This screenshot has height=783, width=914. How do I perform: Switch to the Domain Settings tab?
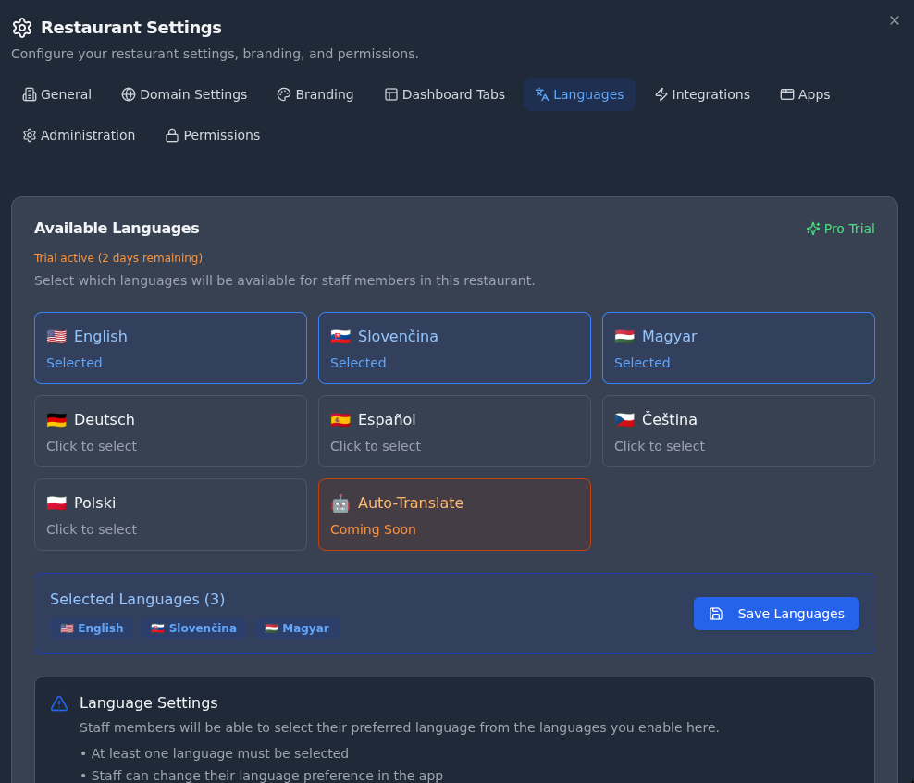pos(184,94)
